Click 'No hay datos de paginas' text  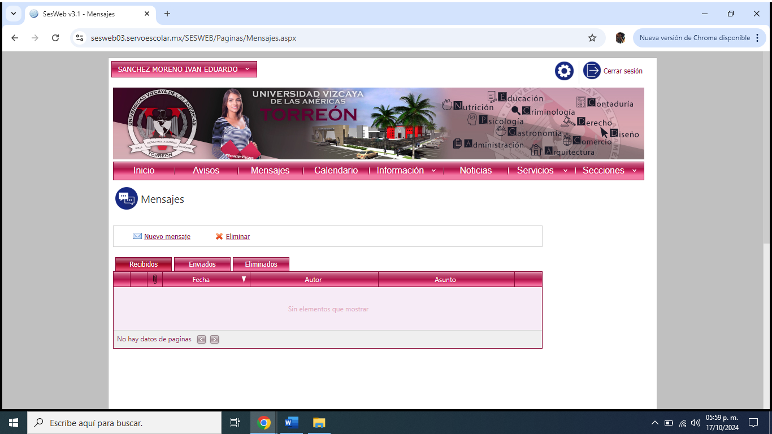(x=154, y=340)
